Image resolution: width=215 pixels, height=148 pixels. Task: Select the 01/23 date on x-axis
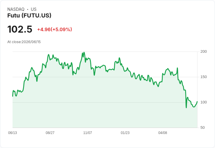[125, 133]
